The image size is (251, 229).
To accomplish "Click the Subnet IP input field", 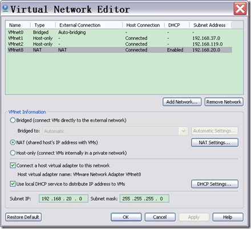I will click(x=63, y=199).
